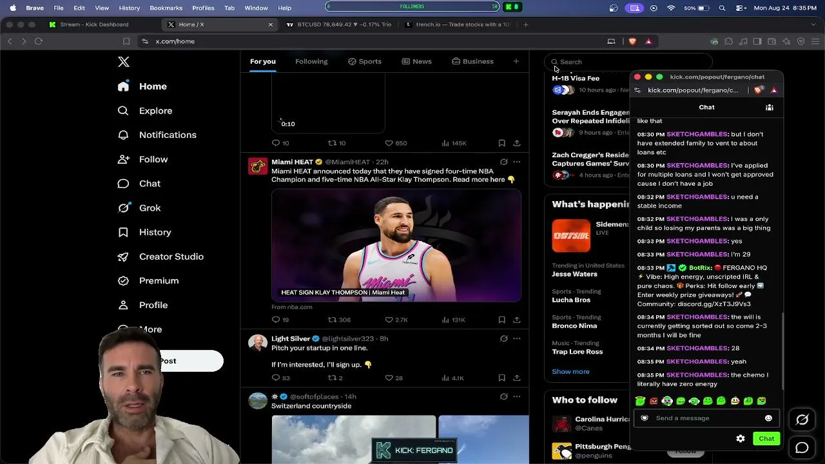
Task: Share the Miami HEAT post
Action: (517, 320)
